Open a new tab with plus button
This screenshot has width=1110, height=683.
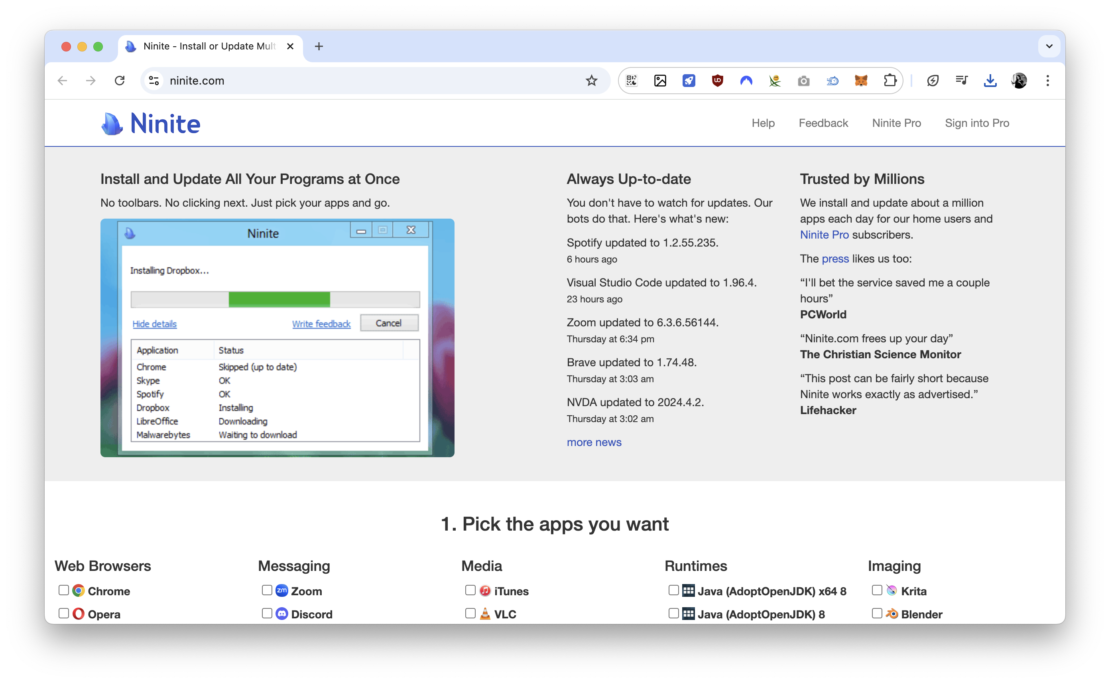click(319, 46)
